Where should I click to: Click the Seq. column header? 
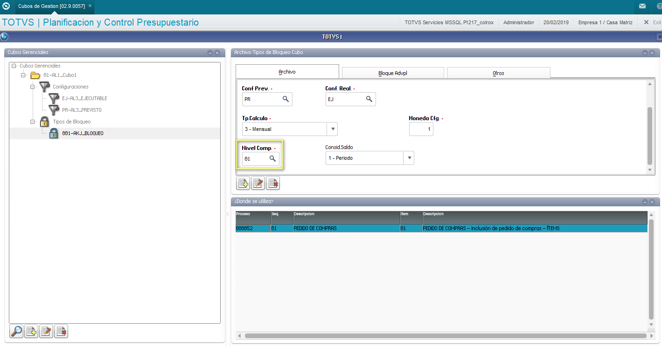(282, 218)
